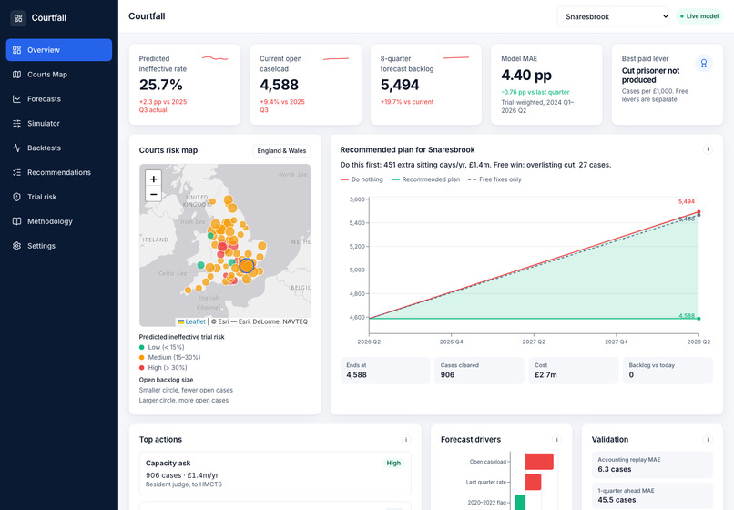Click the "Cut prisoner not produced" text

pos(651,76)
